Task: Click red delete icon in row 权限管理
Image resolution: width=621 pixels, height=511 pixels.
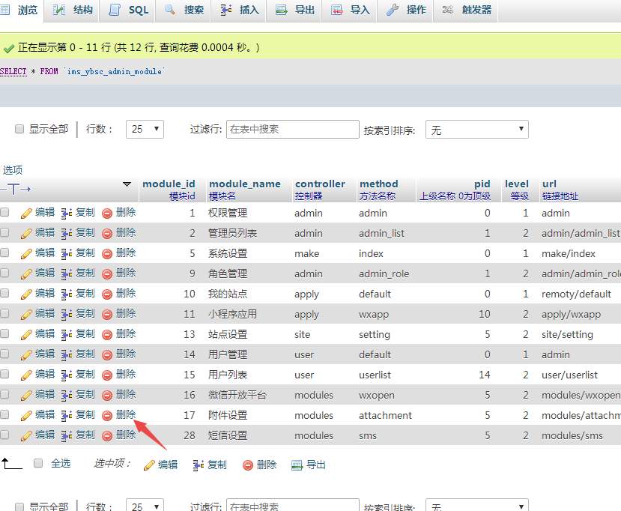Action: click(107, 214)
